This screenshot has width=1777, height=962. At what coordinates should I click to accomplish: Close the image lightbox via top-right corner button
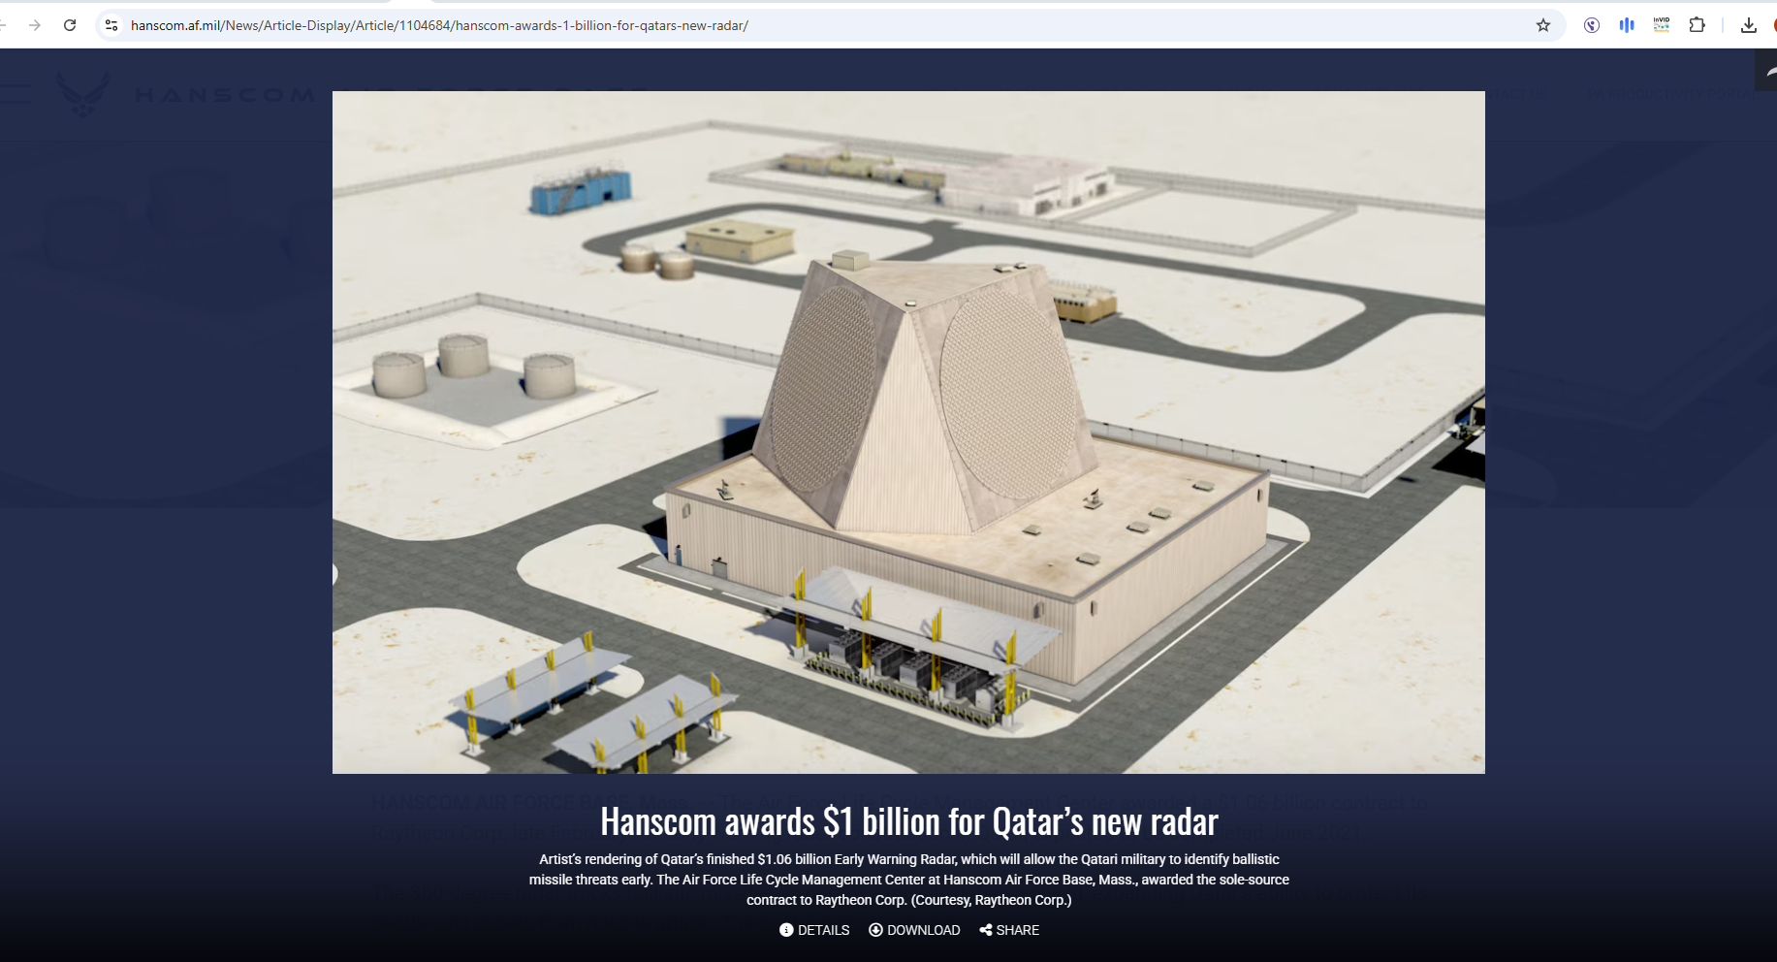pyautogui.click(x=1766, y=72)
